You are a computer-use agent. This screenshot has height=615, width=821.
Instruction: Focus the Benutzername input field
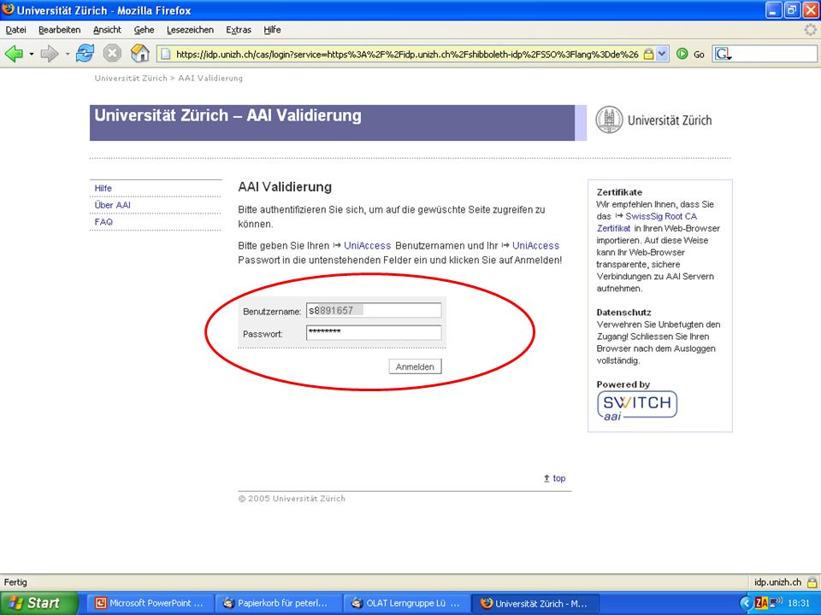coord(374,311)
